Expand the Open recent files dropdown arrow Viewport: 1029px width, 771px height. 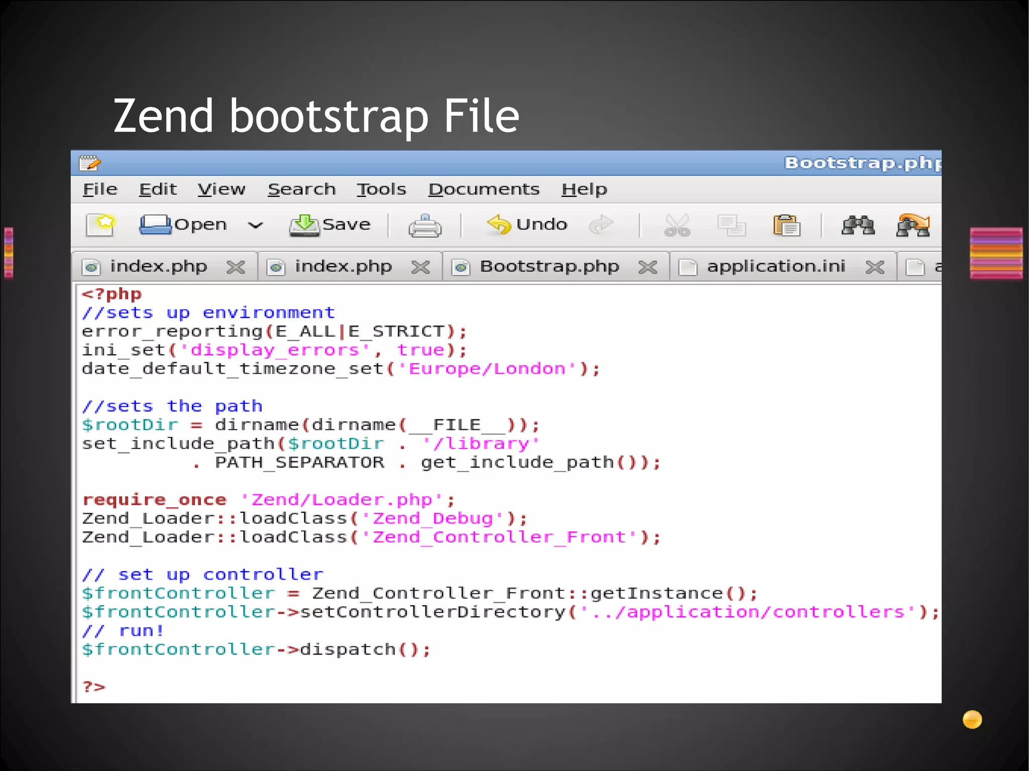(256, 226)
